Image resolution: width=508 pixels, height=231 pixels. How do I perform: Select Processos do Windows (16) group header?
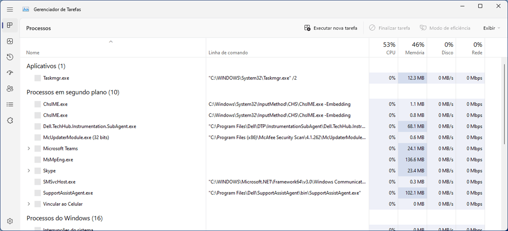pyautogui.click(x=64, y=218)
